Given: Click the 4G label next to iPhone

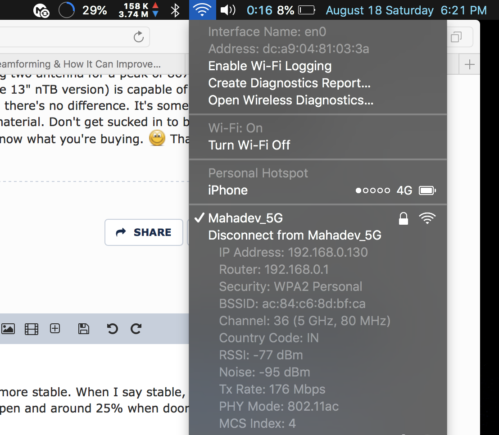Looking at the screenshot, I should pos(404,190).
